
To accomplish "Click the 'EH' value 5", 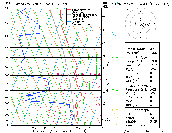I will tap(151, 114).
